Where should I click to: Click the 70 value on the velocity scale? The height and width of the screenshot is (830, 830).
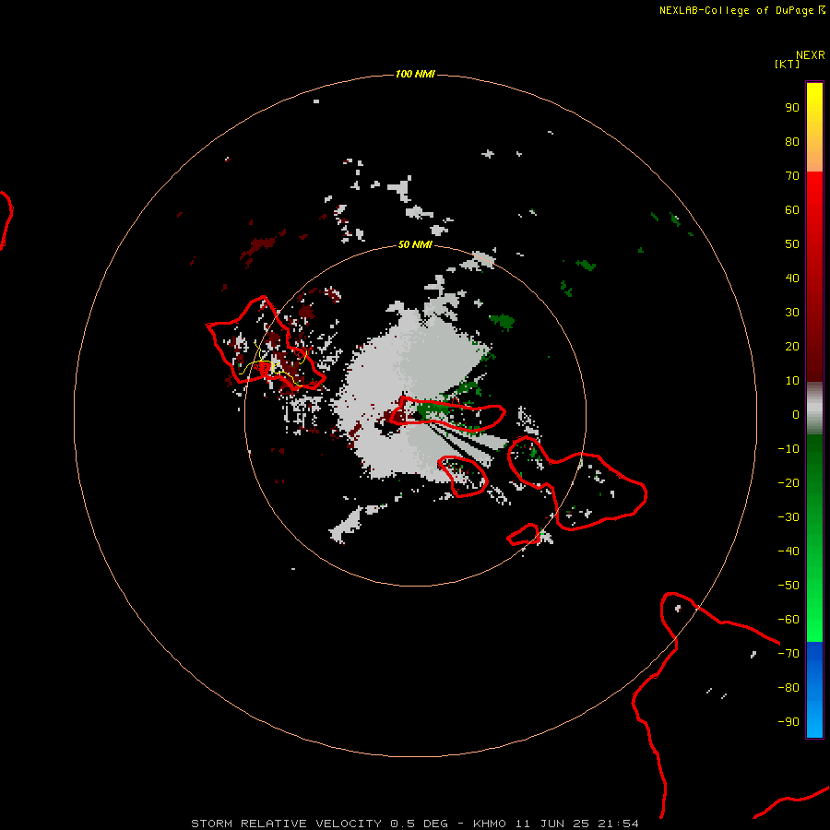[792, 176]
